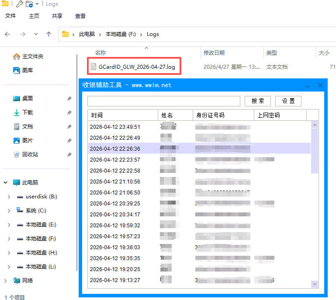The image size is (336, 300).
Task: Click the up-directory arrow icon
Action: point(48,34)
